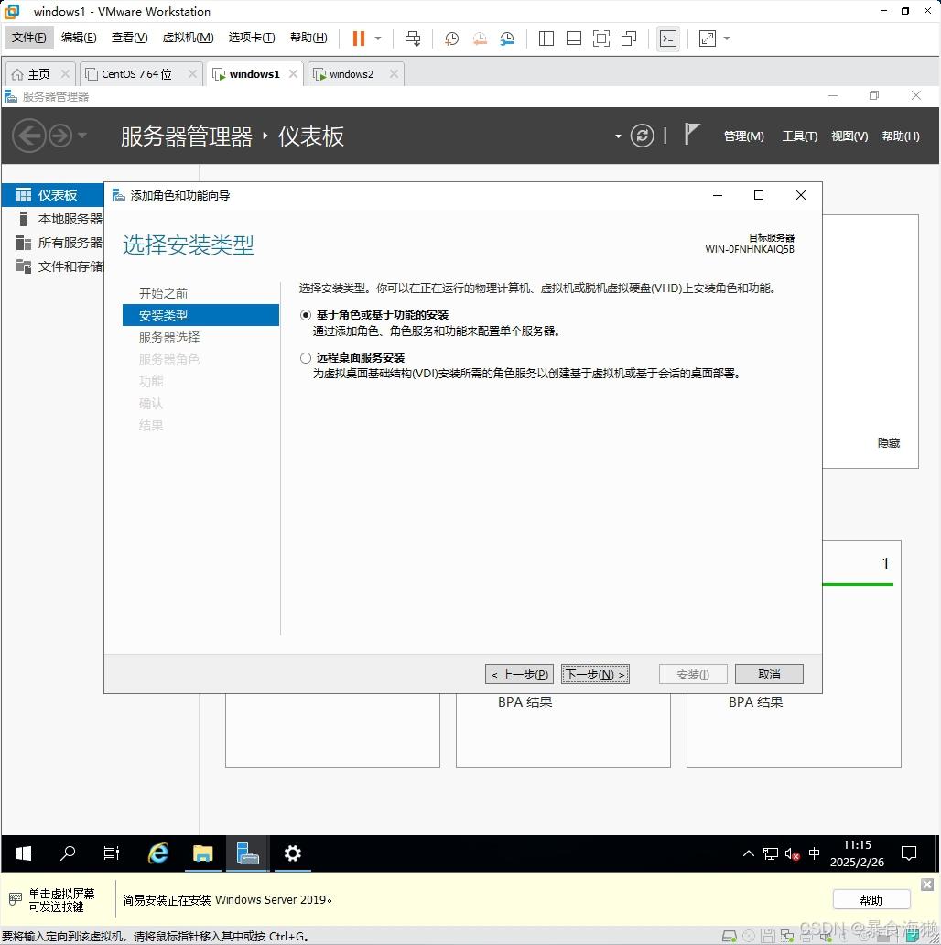Select the 远程桌面服务安装 radio button
The height and width of the screenshot is (945, 941).
[x=306, y=358]
